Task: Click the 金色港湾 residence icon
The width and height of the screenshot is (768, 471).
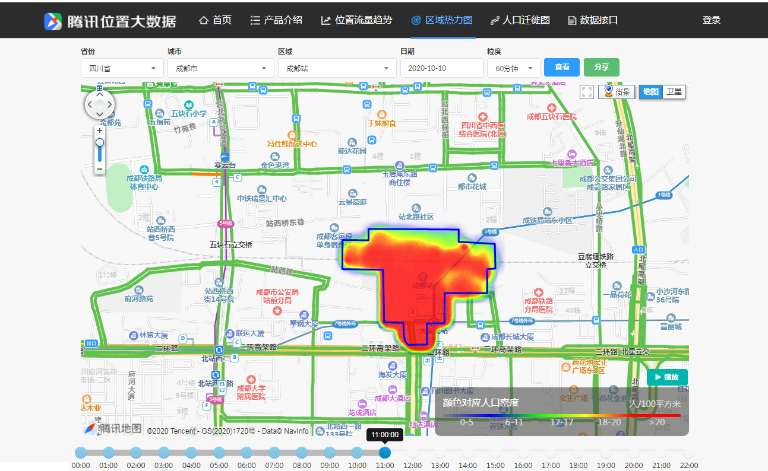Action: point(275,157)
